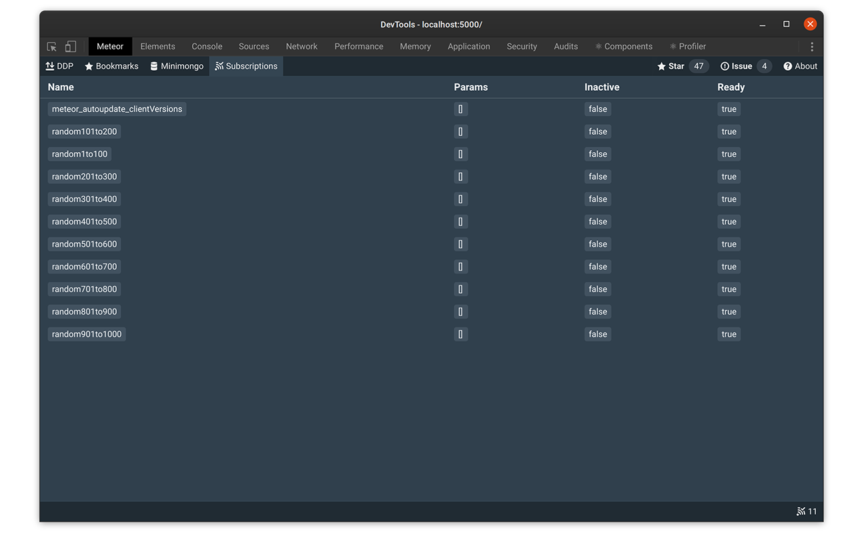Open the Sources tab
Image resolution: width=854 pixels, height=534 pixels.
coord(254,47)
